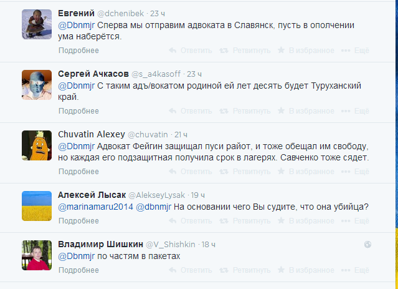Click the 19 ч timestamp on Лысак's tweet
Image resolution: width=398 pixels, height=289 pixels.
[x=197, y=195]
